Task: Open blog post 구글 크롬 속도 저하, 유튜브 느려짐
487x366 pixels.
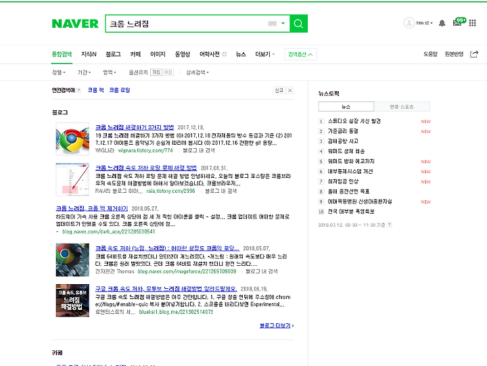Action: [x=166, y=289]
